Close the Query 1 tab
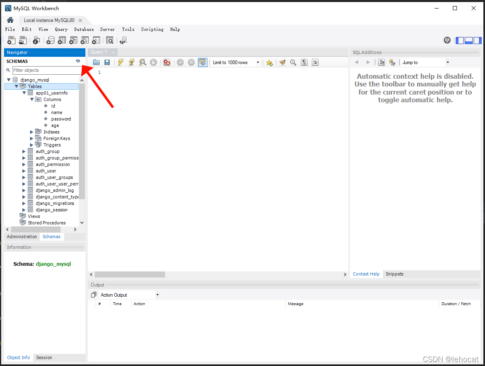This screenshot has height=366, width=485. coord(113,52)
